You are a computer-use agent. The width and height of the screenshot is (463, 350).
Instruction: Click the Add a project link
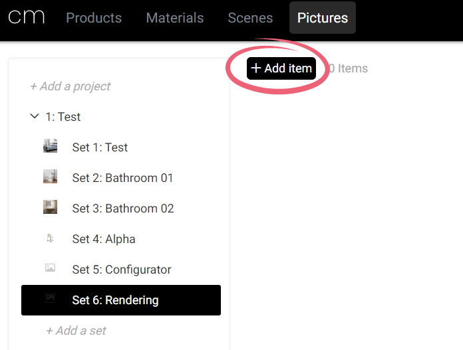click(71, 86)
